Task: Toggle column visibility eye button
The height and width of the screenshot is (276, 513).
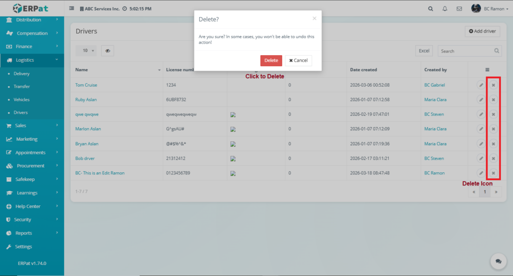Action: click(x=107, y=51)
